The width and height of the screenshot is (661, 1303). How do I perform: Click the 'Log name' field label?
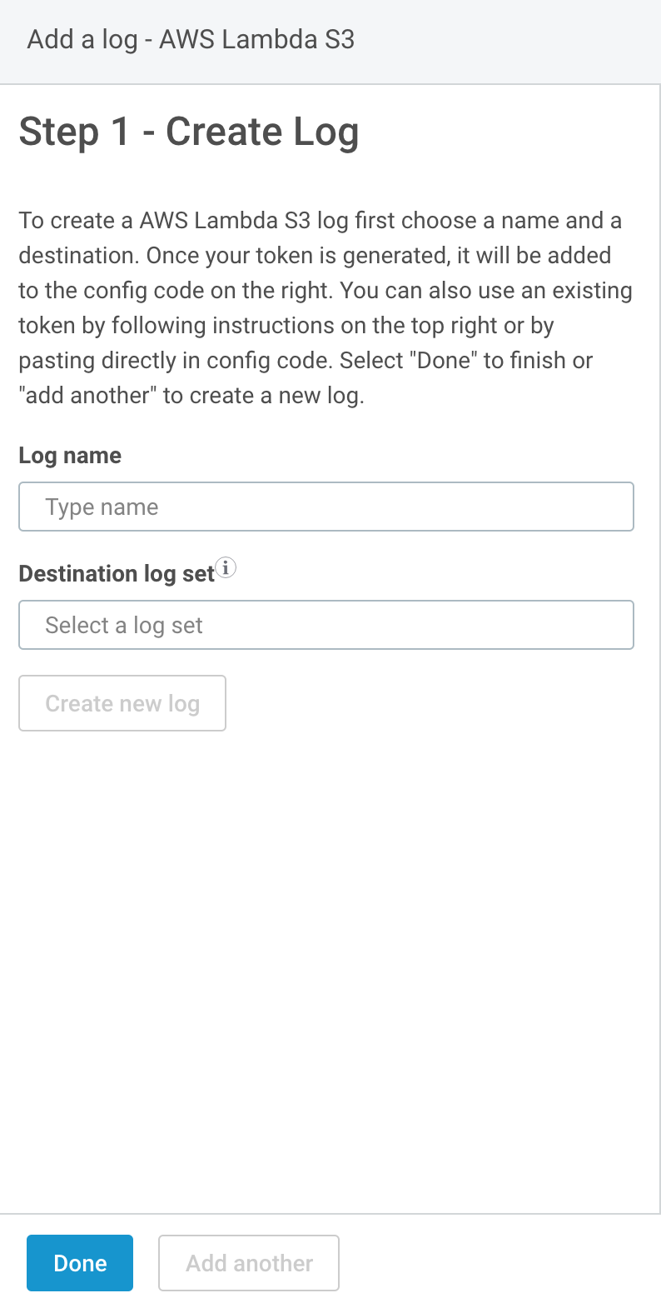point(70,456)
